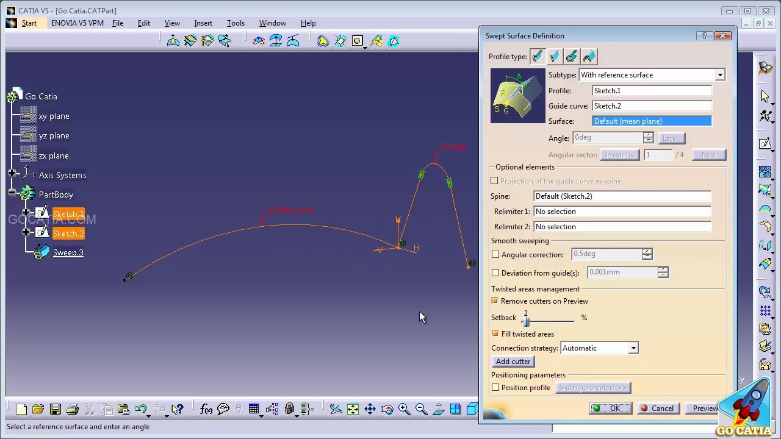The width and height of the screenshot is (781, 439).
Task: Click the circle-in-square toolbar icon
Action: [x=358, y=41]
